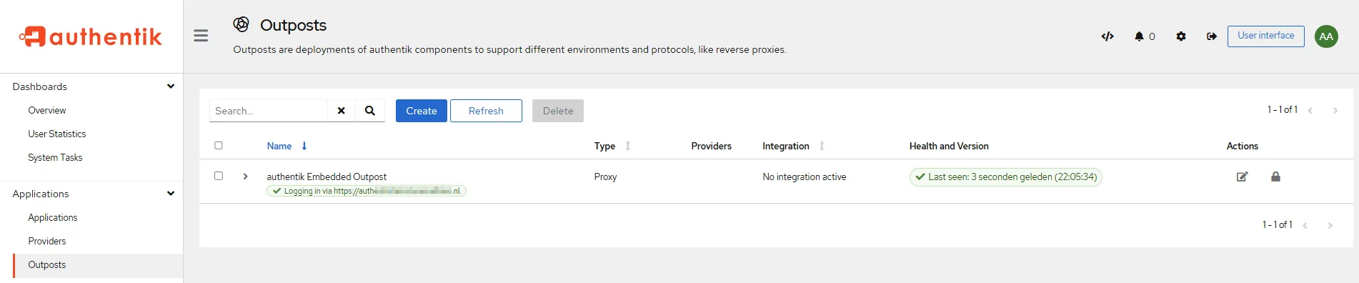Click the Delete button

tap(558, 111)
